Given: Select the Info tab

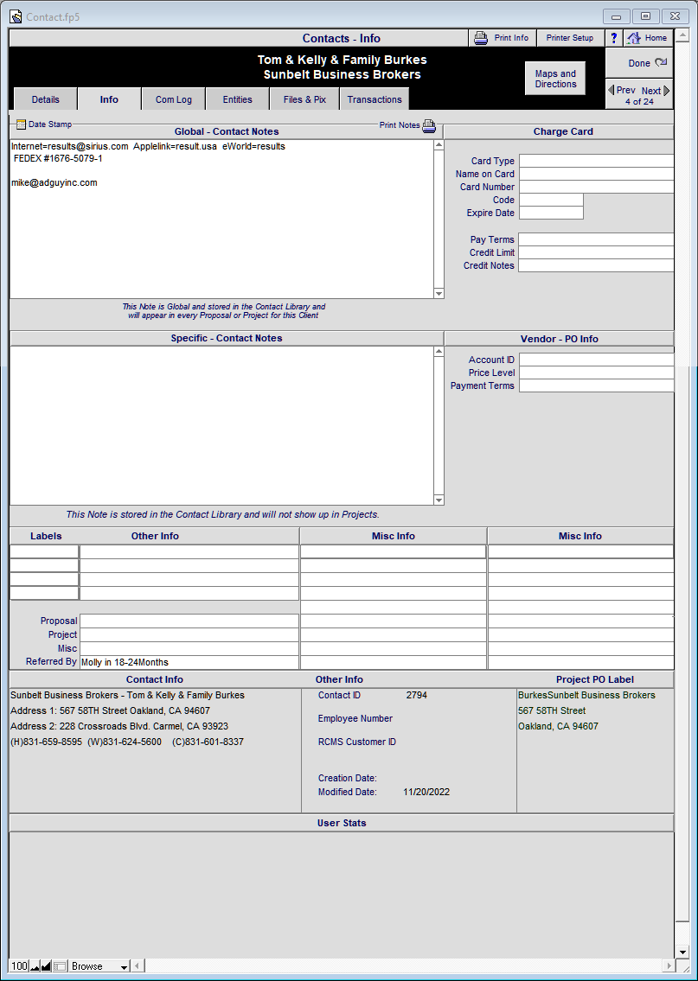Looking at the screenshot, I should 109,99.
